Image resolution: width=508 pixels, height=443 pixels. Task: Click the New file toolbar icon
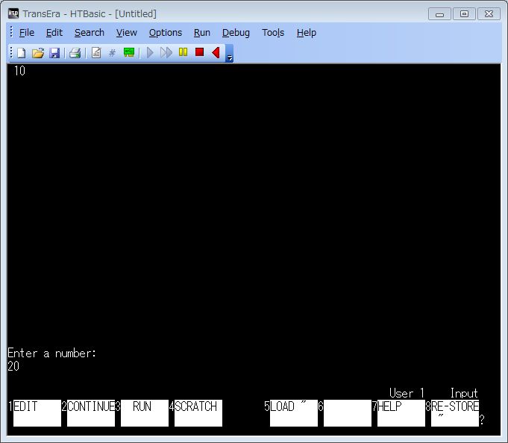(x=22, y=52)
